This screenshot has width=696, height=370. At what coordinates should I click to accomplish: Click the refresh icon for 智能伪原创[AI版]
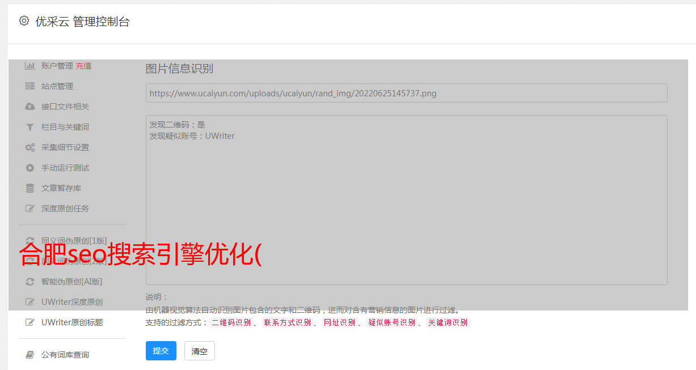pyautogui.click(x=30, y=282)
